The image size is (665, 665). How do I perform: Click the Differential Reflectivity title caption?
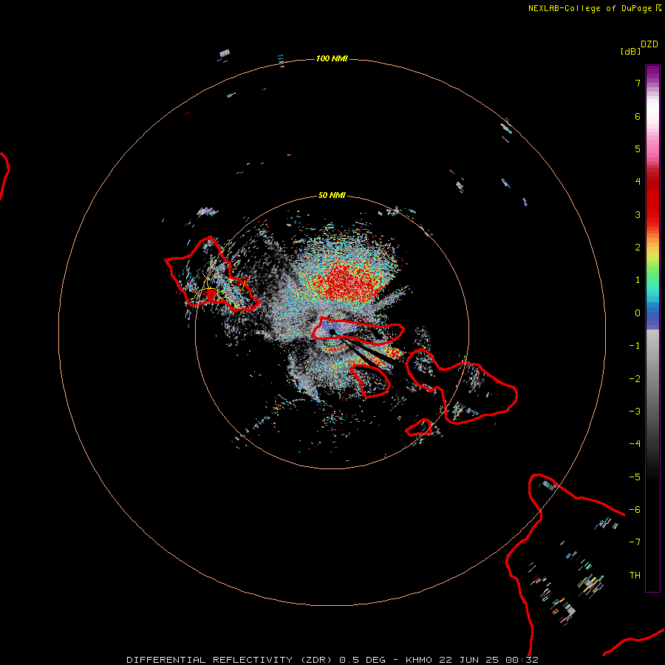point(332,660)
